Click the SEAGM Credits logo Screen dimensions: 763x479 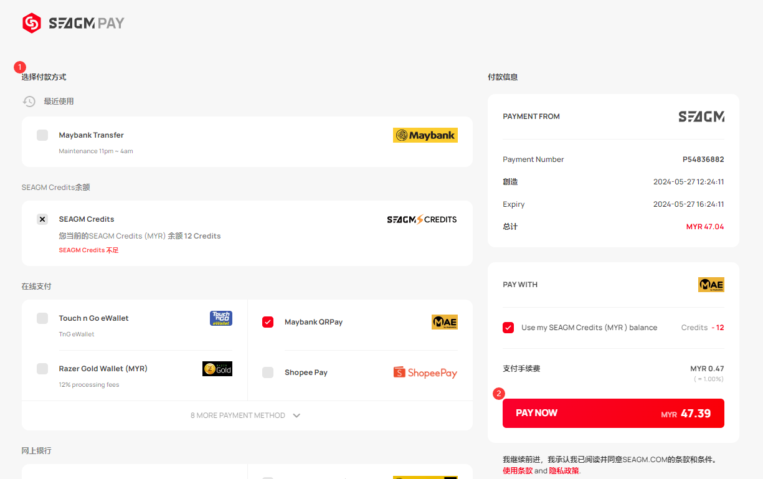[422, 219]
